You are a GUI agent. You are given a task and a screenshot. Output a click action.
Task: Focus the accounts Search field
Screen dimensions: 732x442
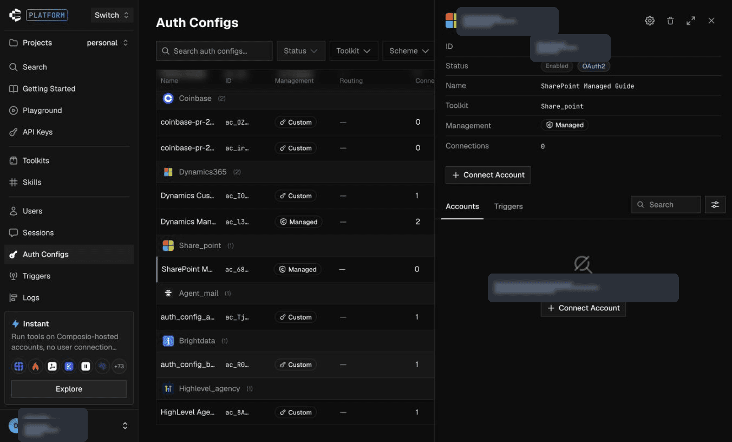666,204
